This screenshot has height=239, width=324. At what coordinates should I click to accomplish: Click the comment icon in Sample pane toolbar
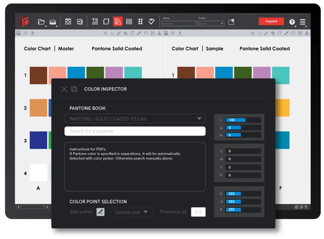173,33
